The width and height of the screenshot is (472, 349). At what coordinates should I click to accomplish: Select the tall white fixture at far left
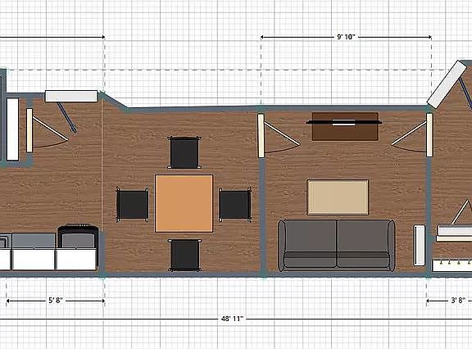[12, 129]
